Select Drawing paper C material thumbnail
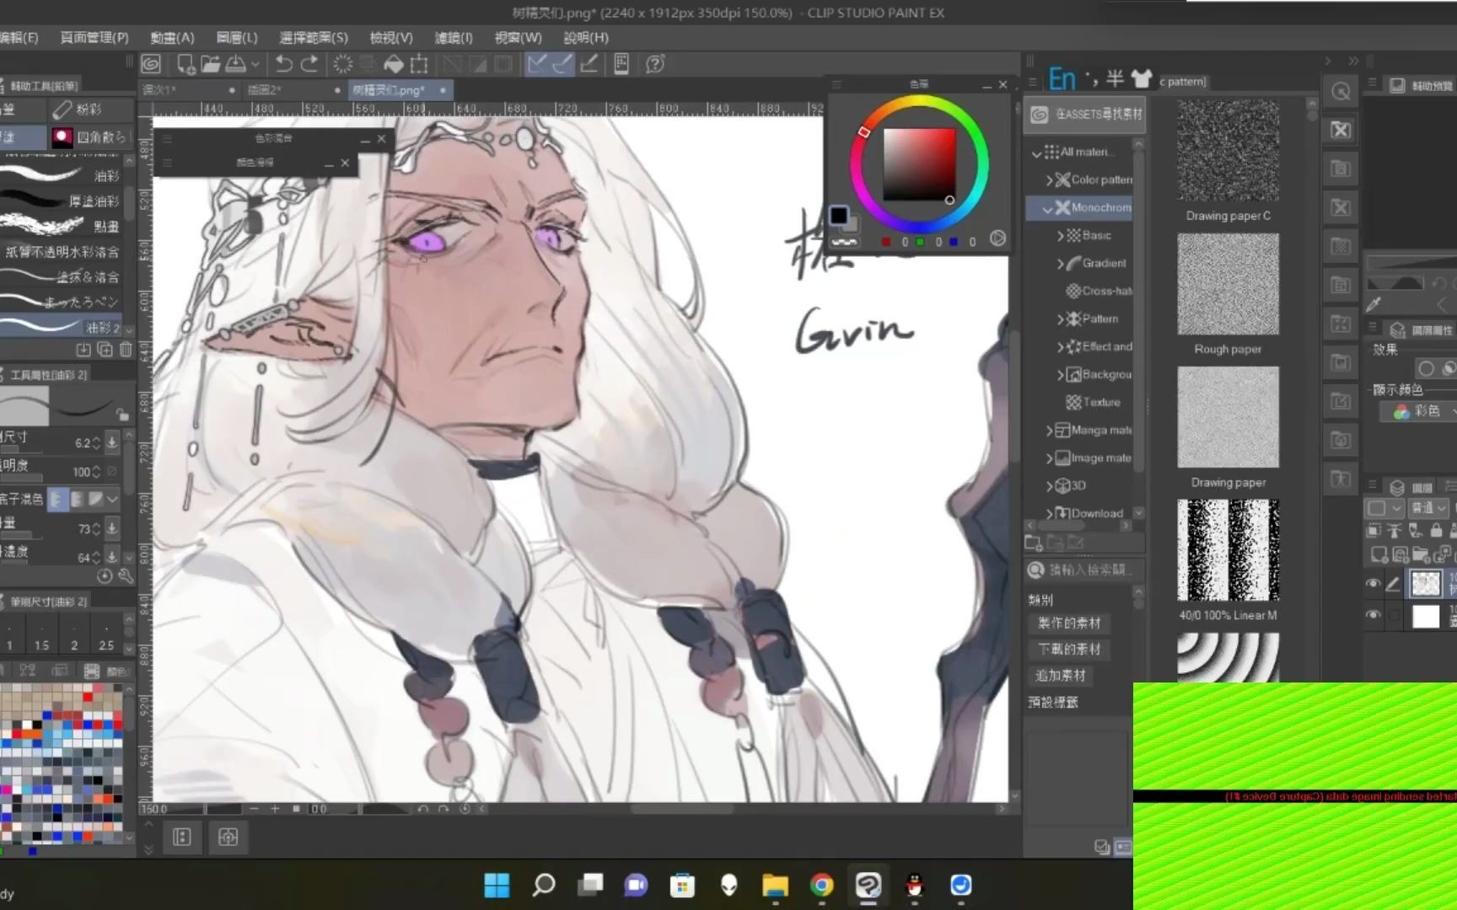This screenshot has height=910, width=1457. [x=1228, y=151]
